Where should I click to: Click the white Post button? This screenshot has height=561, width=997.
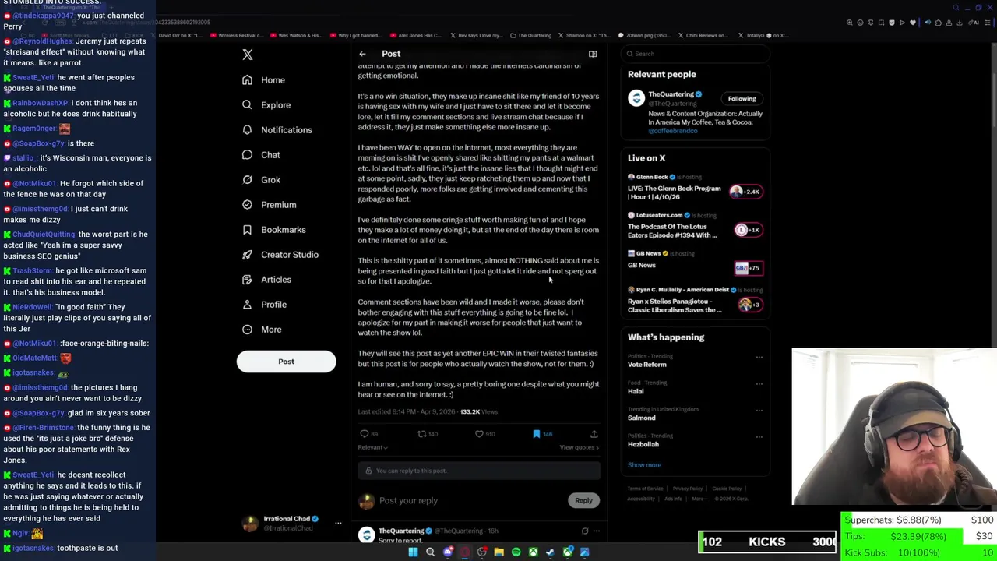(286, 362)
